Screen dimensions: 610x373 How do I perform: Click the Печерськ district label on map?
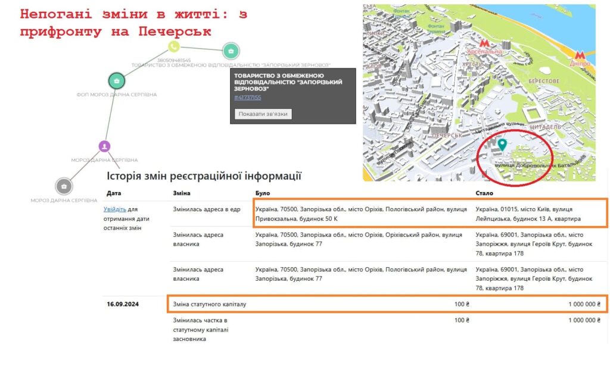tap(447, 135)
